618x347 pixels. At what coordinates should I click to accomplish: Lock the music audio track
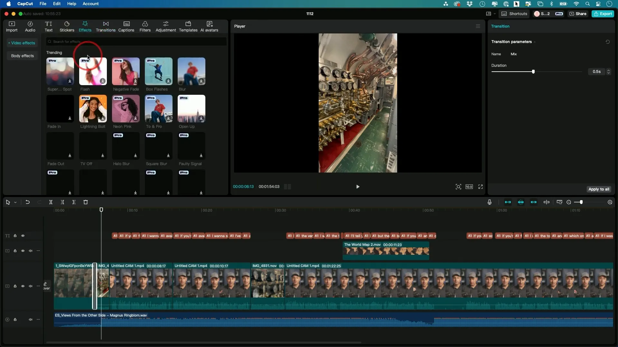coord(15,320)
